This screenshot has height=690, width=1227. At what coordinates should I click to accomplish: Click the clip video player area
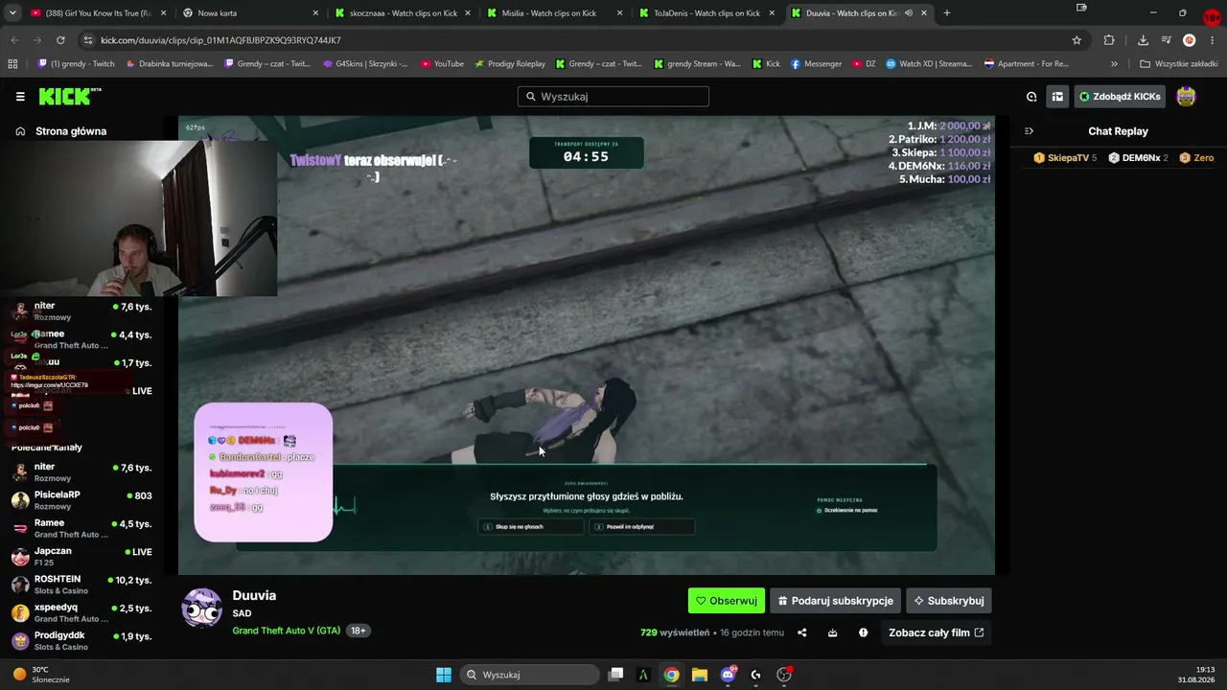(587, 345)
